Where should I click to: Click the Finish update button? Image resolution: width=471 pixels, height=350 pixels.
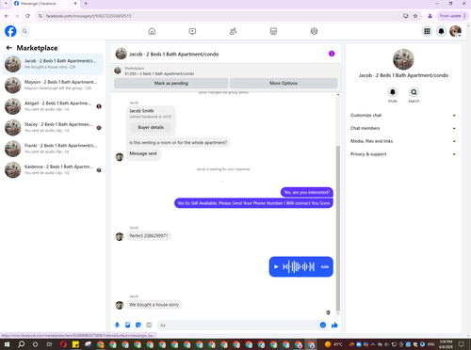(452, 16)
